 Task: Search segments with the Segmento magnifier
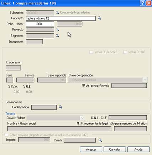pos(57,35)
